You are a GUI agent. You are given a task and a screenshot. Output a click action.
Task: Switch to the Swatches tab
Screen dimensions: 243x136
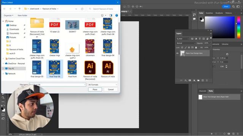point(209,13)
